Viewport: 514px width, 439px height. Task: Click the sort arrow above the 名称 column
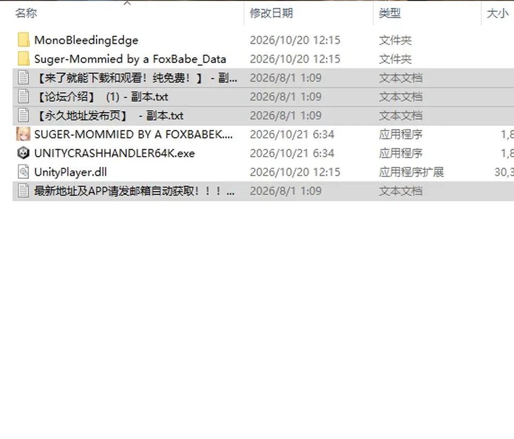[x=127, y=3]
